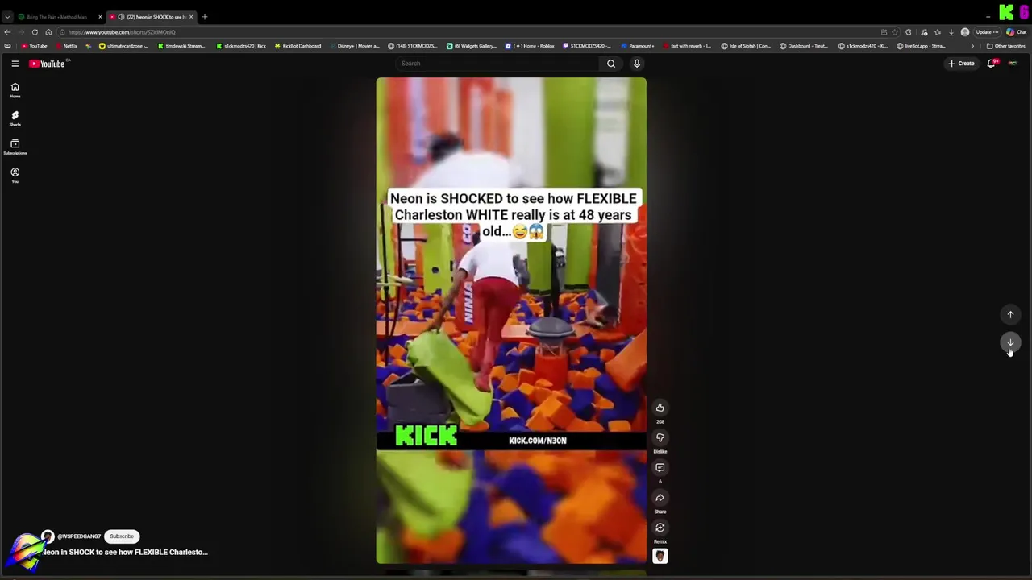Screen dimensions: 1032x580
Task: Open the Disney+ Movies bookmark
Action: [x=355, y=46]
